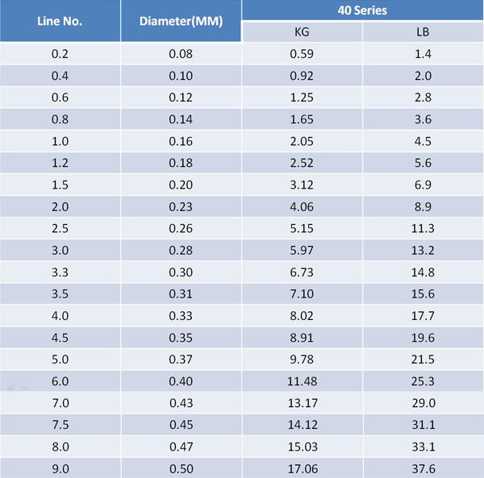Viewport: 484px width, 478px height.
Task: Select the 40 Series header cell
Action: pos(362,10)
